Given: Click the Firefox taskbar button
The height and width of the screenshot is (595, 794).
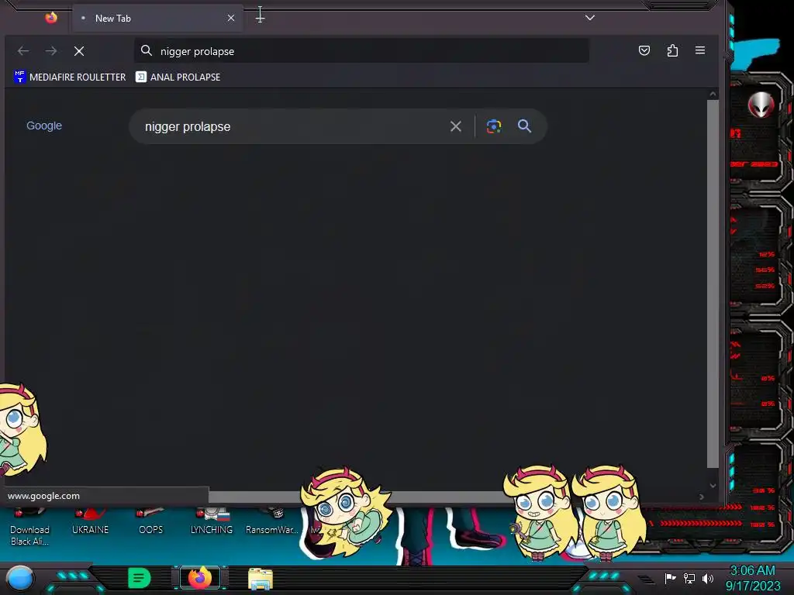Looking at the screenshot, I should 200,578.
